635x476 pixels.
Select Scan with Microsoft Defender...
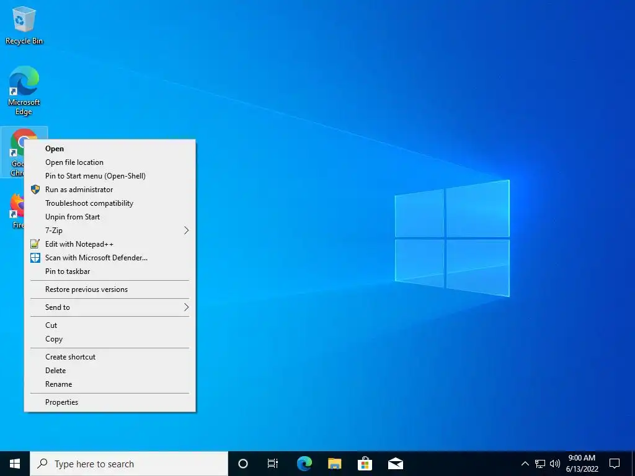(x=110, y=258)
